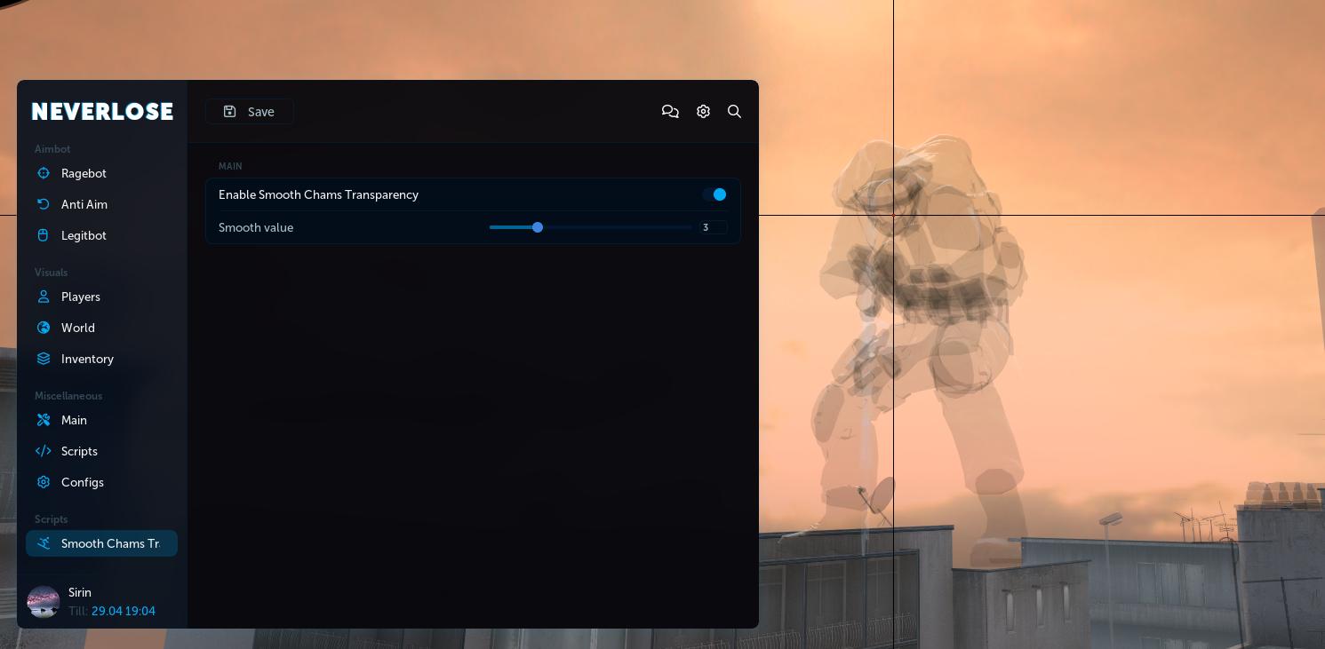Open the chat messages icon
The width and height of the screenshot is (1325, 649).
(670, 111)
